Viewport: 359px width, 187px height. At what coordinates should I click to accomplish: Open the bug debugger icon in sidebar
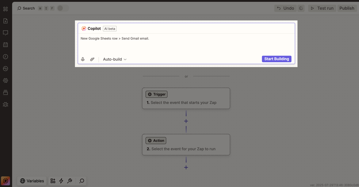(x=5, y=104)
